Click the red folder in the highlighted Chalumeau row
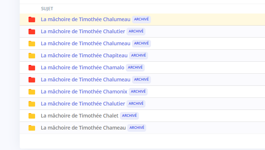This screenshot has height=150, width=265. coord(32,19)
